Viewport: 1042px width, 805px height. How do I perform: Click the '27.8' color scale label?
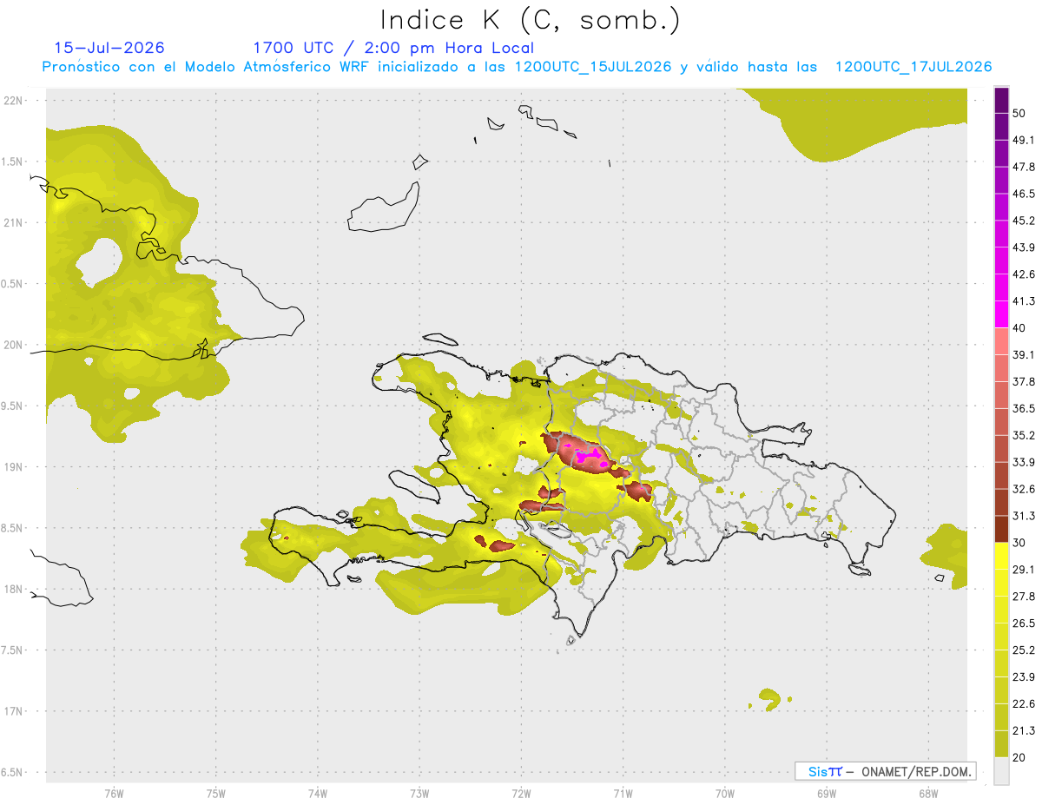pos(1024,596)
